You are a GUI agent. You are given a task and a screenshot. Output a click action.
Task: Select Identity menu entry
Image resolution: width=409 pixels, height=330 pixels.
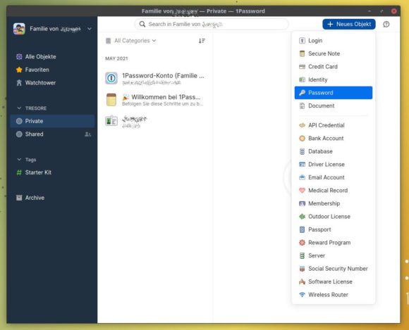(334, 80)
